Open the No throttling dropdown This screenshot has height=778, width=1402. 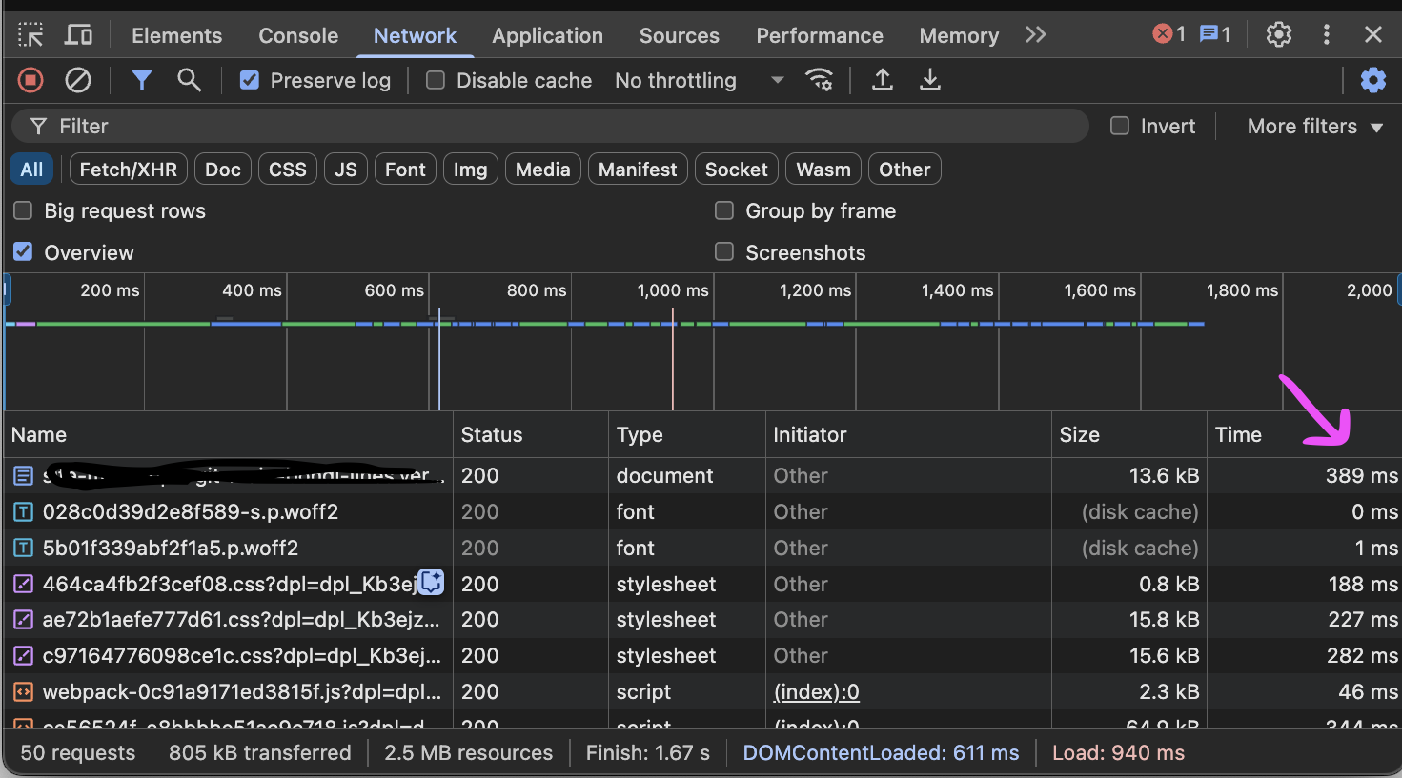[x=699, y=80]
